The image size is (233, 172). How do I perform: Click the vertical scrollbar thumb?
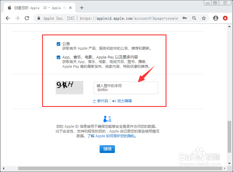(x=229, y=137)
